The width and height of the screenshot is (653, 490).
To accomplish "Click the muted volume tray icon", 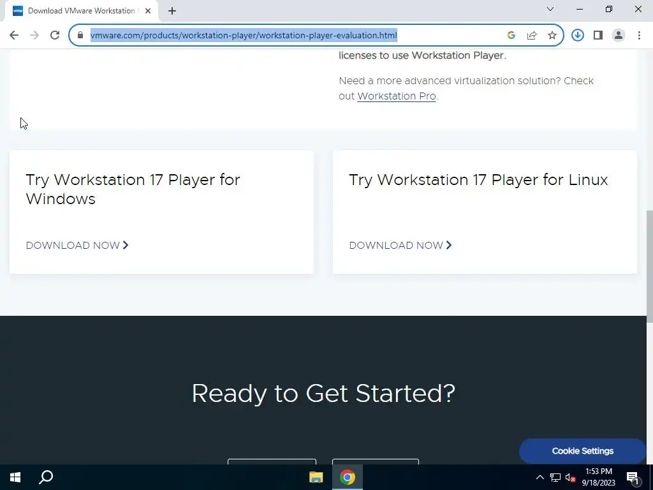I will [x=570, y=477].
